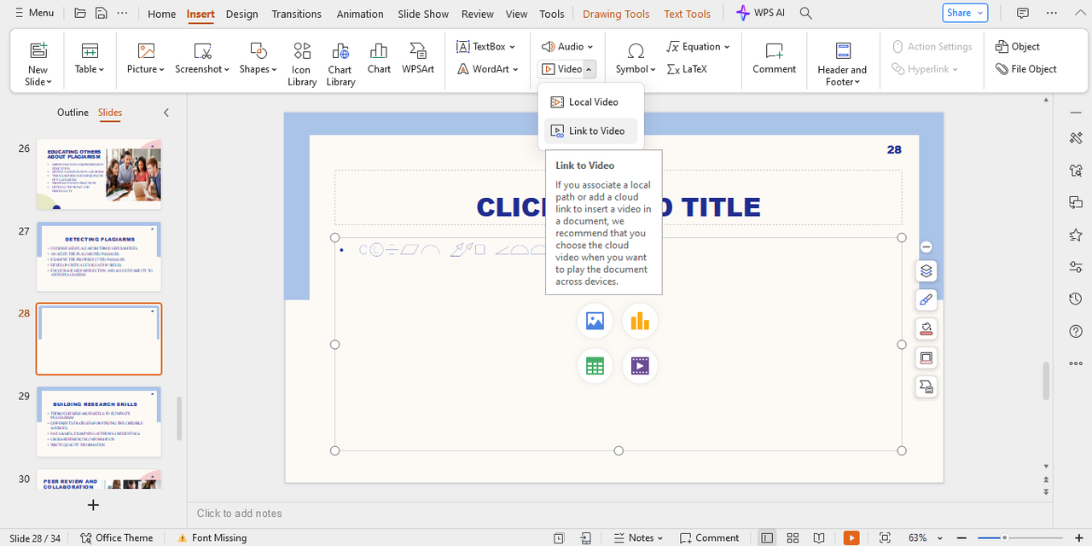Insert a File Object
This screenshot has height=546, width=1092.
click(x=1026, y=69)
